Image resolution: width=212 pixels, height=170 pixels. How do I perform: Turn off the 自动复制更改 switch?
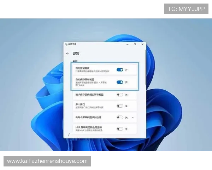pyautogui.click(x=120, y=70)
